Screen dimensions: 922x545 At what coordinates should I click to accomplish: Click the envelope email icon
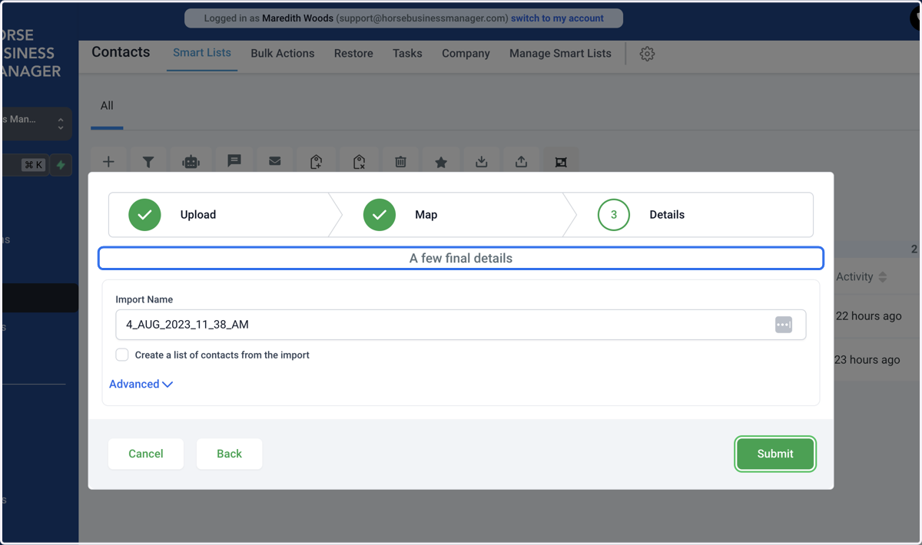(x=274, y=161)
